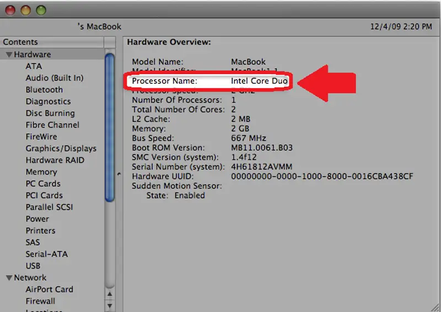Select the SAS entry
This screenshot has height=312, width=441.
coord(33,243)
